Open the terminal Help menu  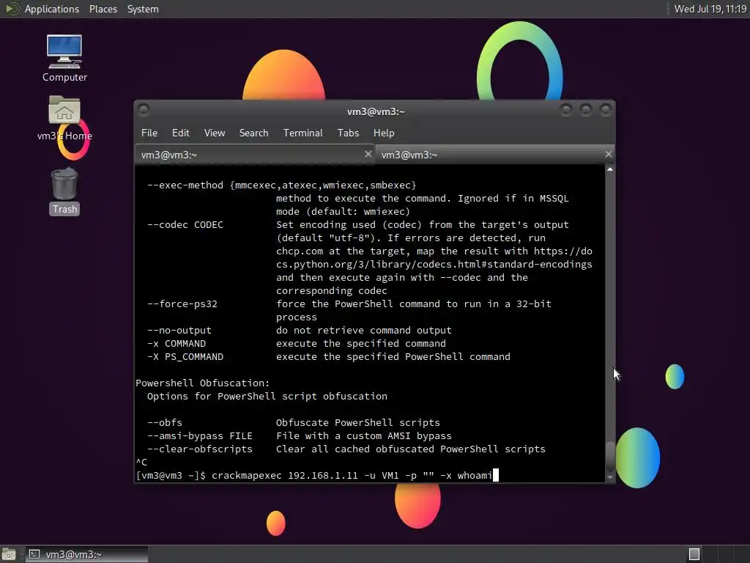384,133
